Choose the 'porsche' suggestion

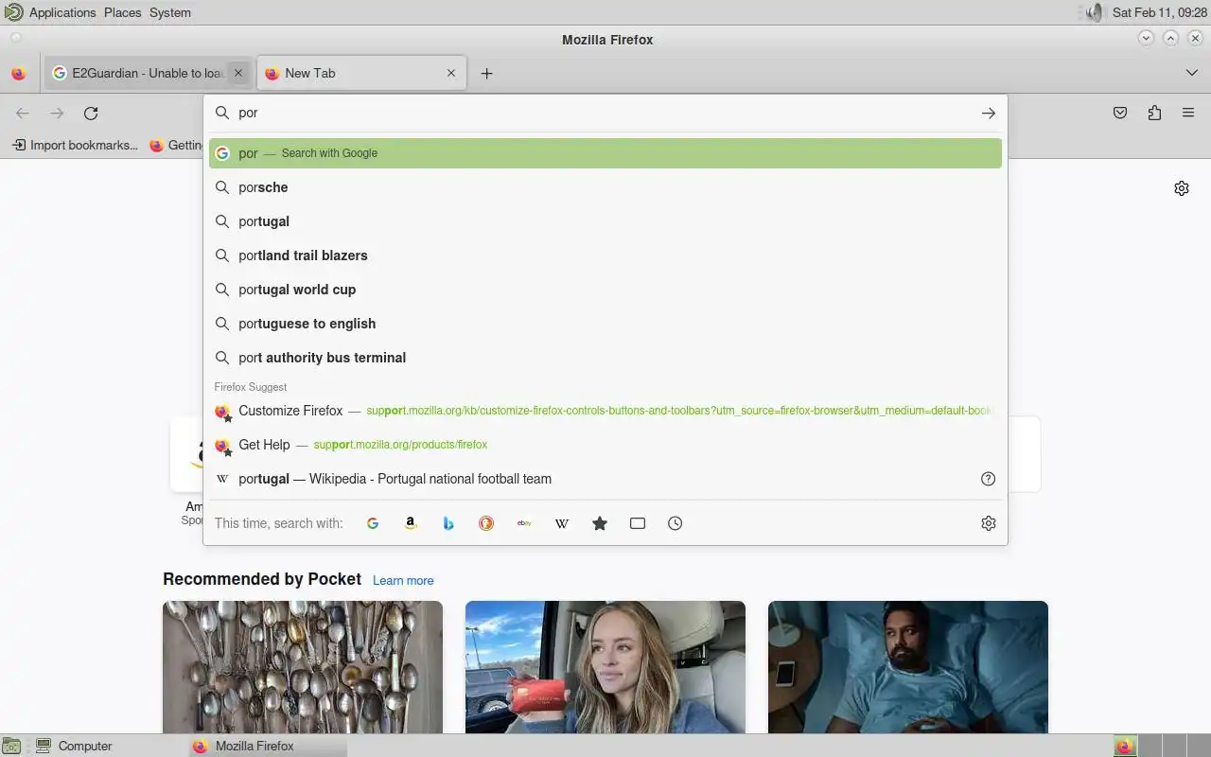click(x=605, y=187)
